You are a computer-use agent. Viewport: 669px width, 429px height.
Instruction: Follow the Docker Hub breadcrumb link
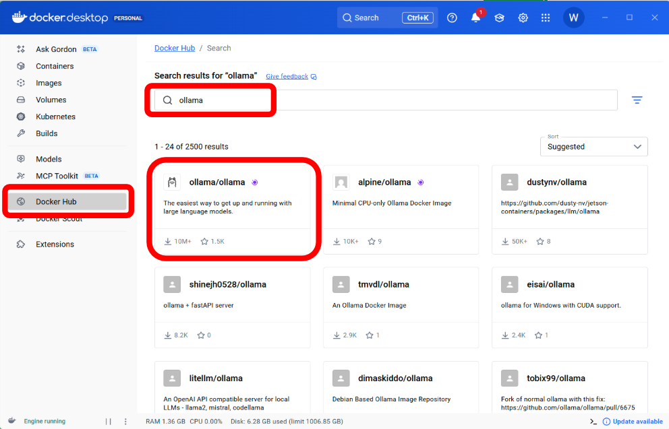(175, 48)
